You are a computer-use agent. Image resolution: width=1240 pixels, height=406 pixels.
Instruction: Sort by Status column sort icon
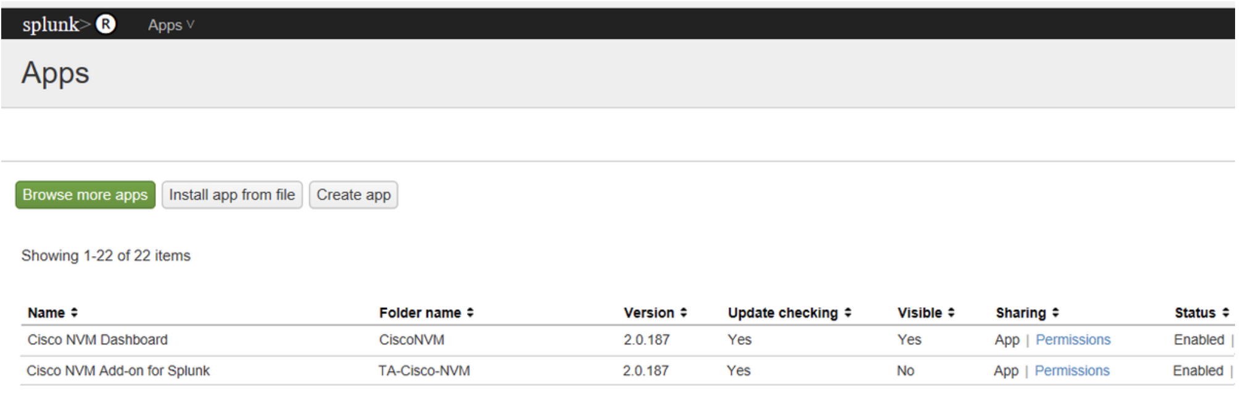pos(1225,313)
